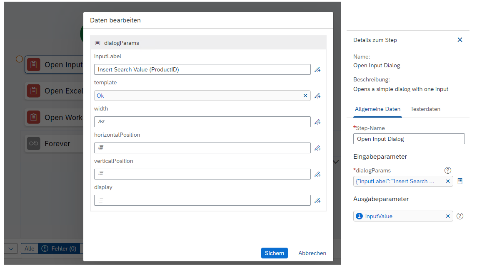Image resolution: width=477 pixels, height=268 pixels.
Task: Click the dialogParams structure icon in header
Action: coord(97,43)
